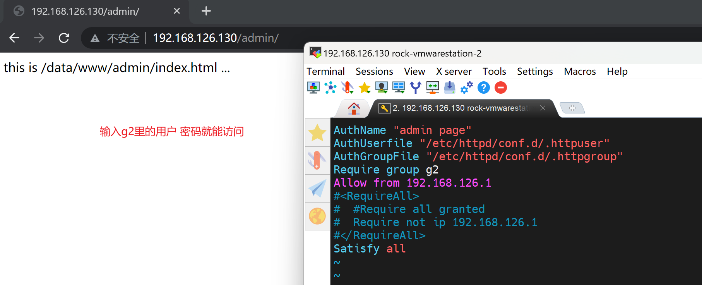Open the star Sessions sidebar tab
The image size is (702, 285).
[317, 133]
